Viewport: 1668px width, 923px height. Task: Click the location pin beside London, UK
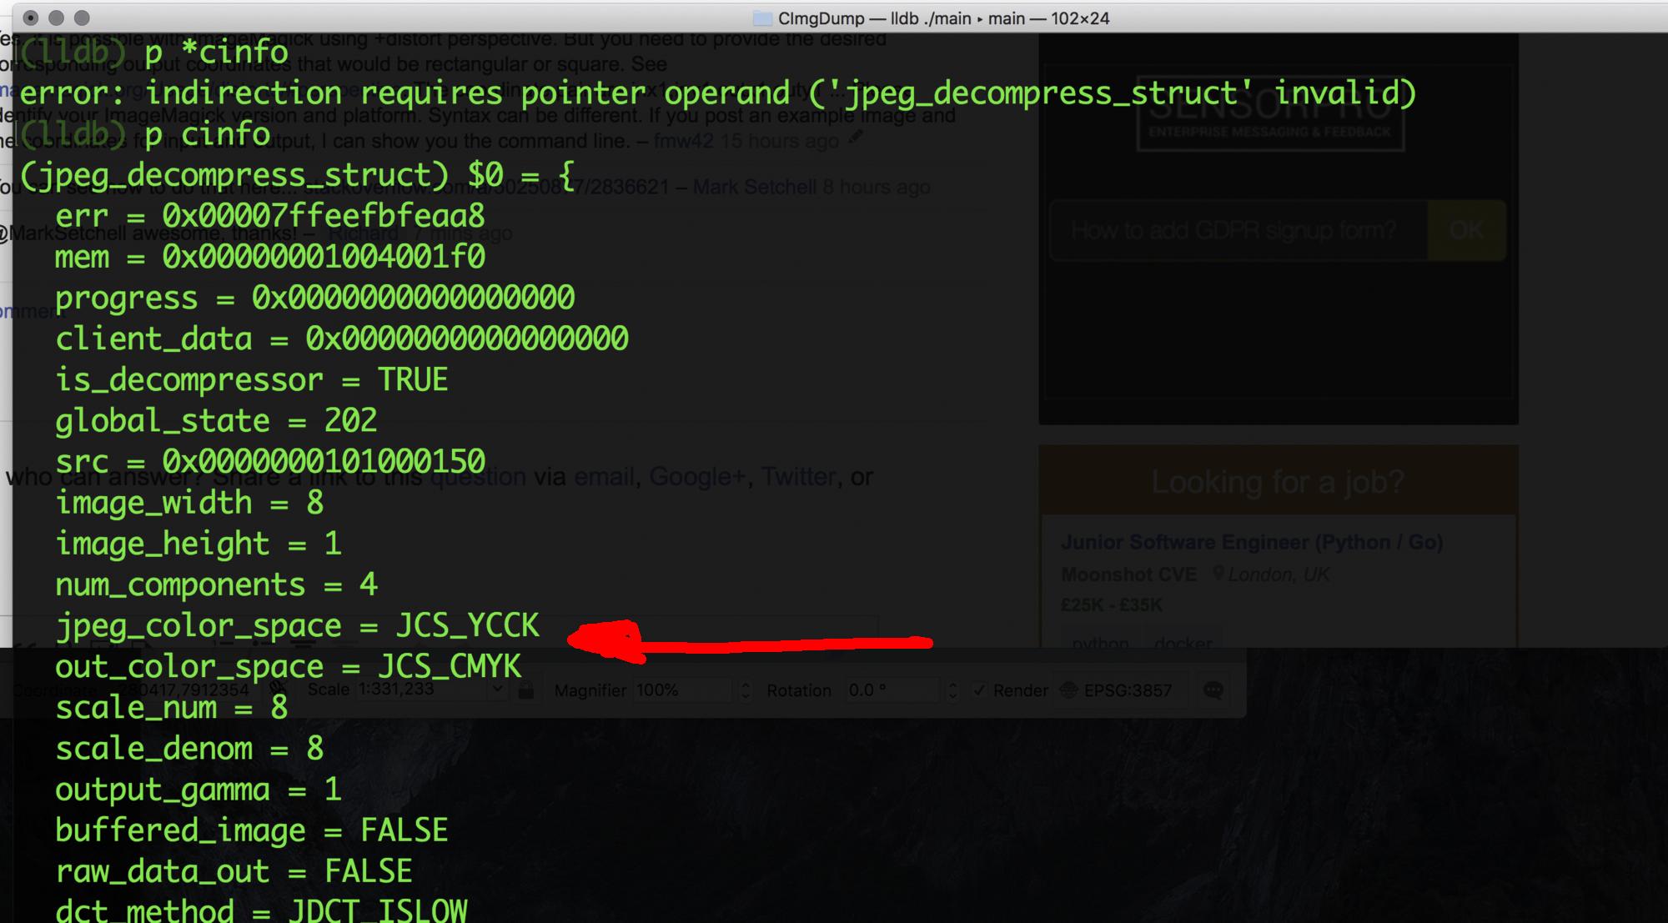tap(1218, 574)
